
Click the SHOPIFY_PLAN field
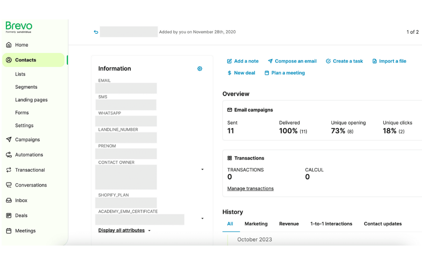coord(126,203)
